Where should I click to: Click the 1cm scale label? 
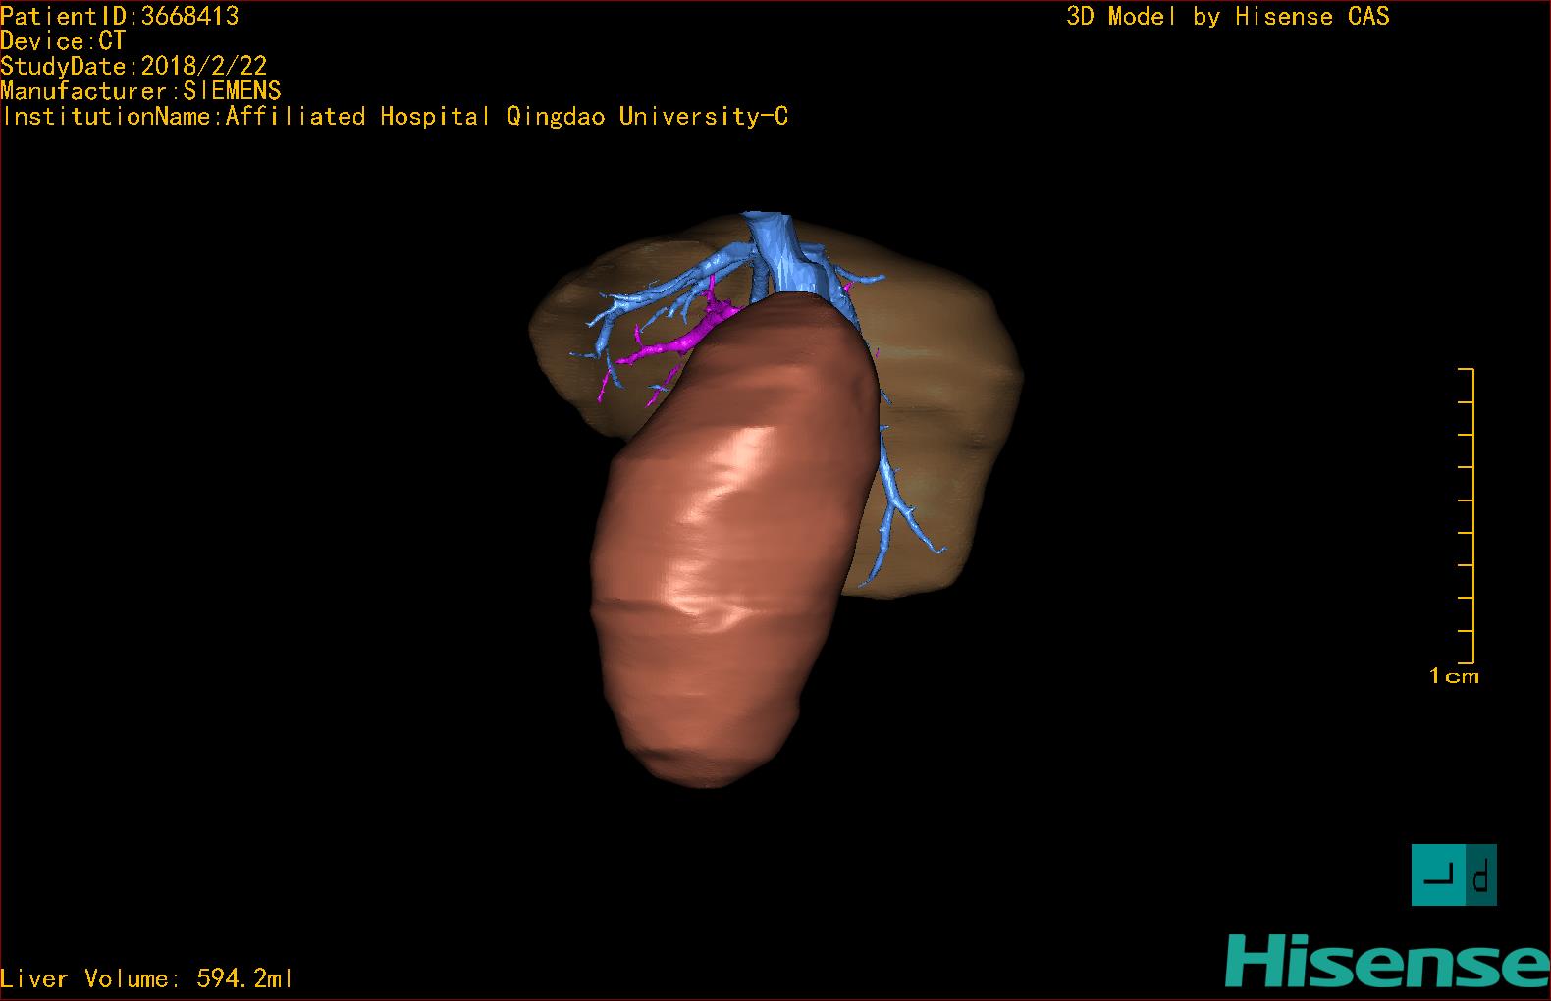click(x=1454, y=676)
